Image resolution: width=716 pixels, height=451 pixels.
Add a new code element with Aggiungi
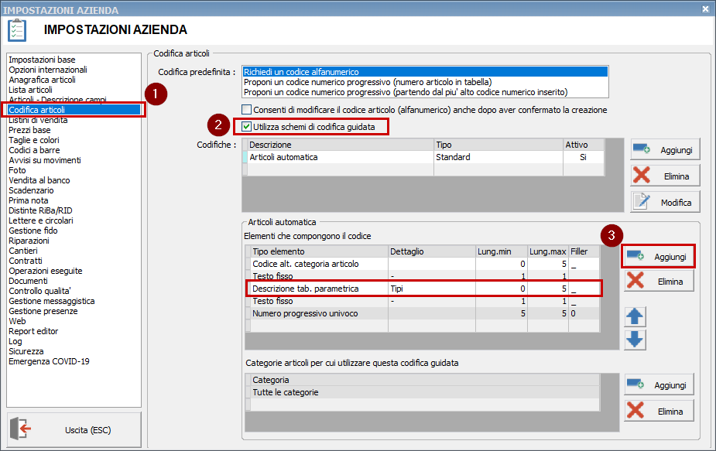pyautogui.click(x=658, y=256)
